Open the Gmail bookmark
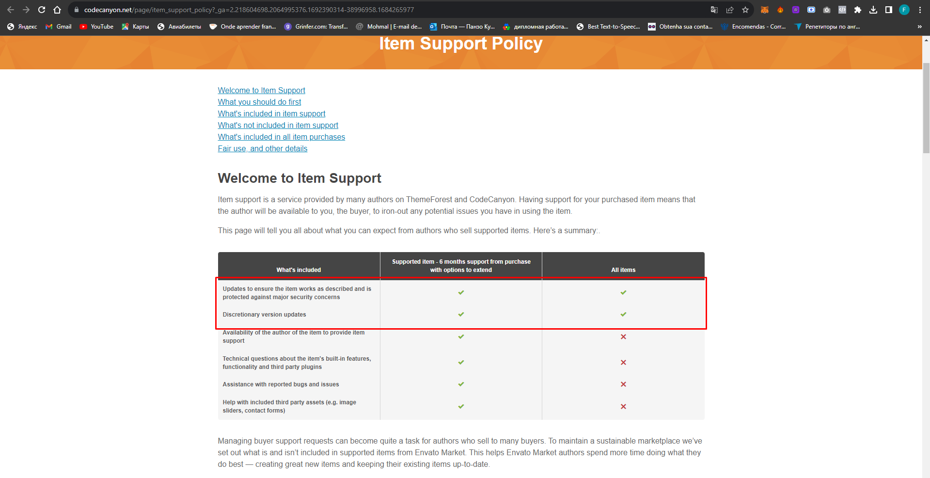 coord(58,27)
